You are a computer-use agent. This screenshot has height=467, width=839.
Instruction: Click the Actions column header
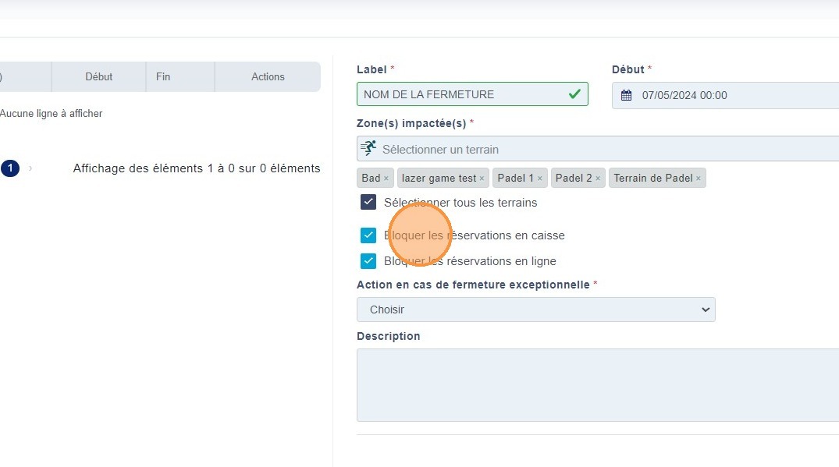tap(268, 77)
